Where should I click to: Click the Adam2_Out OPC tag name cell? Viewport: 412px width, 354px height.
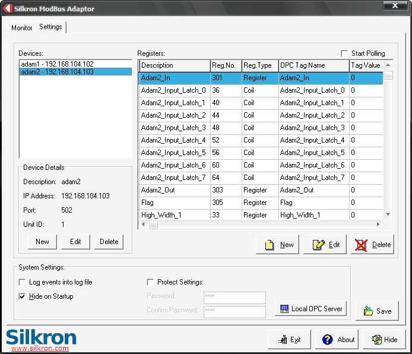click(313, 190)
